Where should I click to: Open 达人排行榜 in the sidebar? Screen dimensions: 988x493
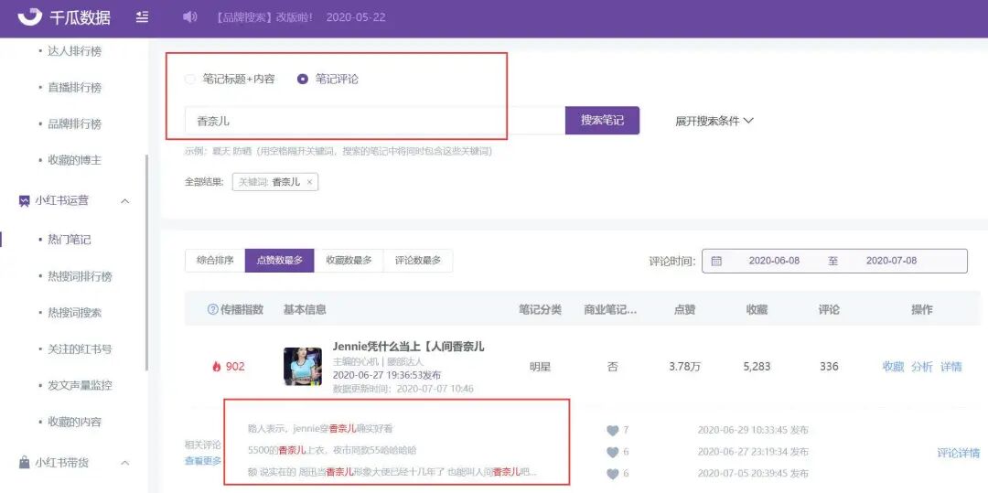(74, 51)
